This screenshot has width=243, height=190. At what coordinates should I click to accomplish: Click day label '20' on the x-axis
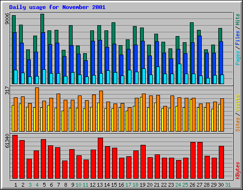tap(150, 185)
